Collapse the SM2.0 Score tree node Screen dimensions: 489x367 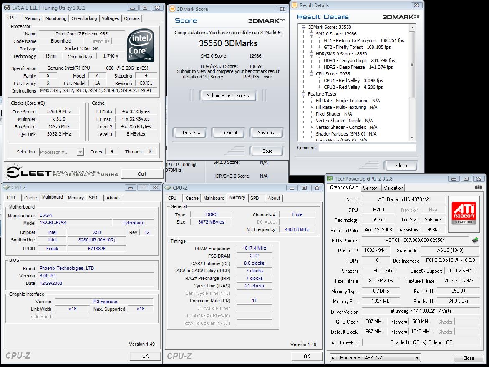[311, 34]
